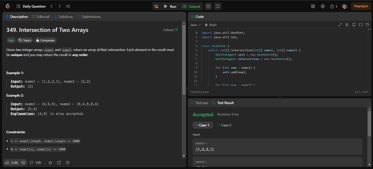The height and width of the screenshot is (169, 373).
Task: Format the code with align icon
Action: (347, 25)
